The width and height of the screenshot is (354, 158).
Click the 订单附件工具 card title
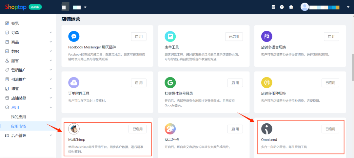(x=79, y=93)
